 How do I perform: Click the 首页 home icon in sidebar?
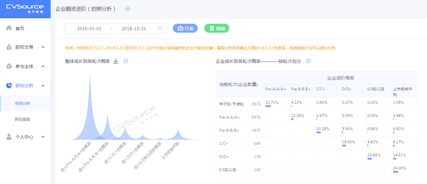(9, 28)
